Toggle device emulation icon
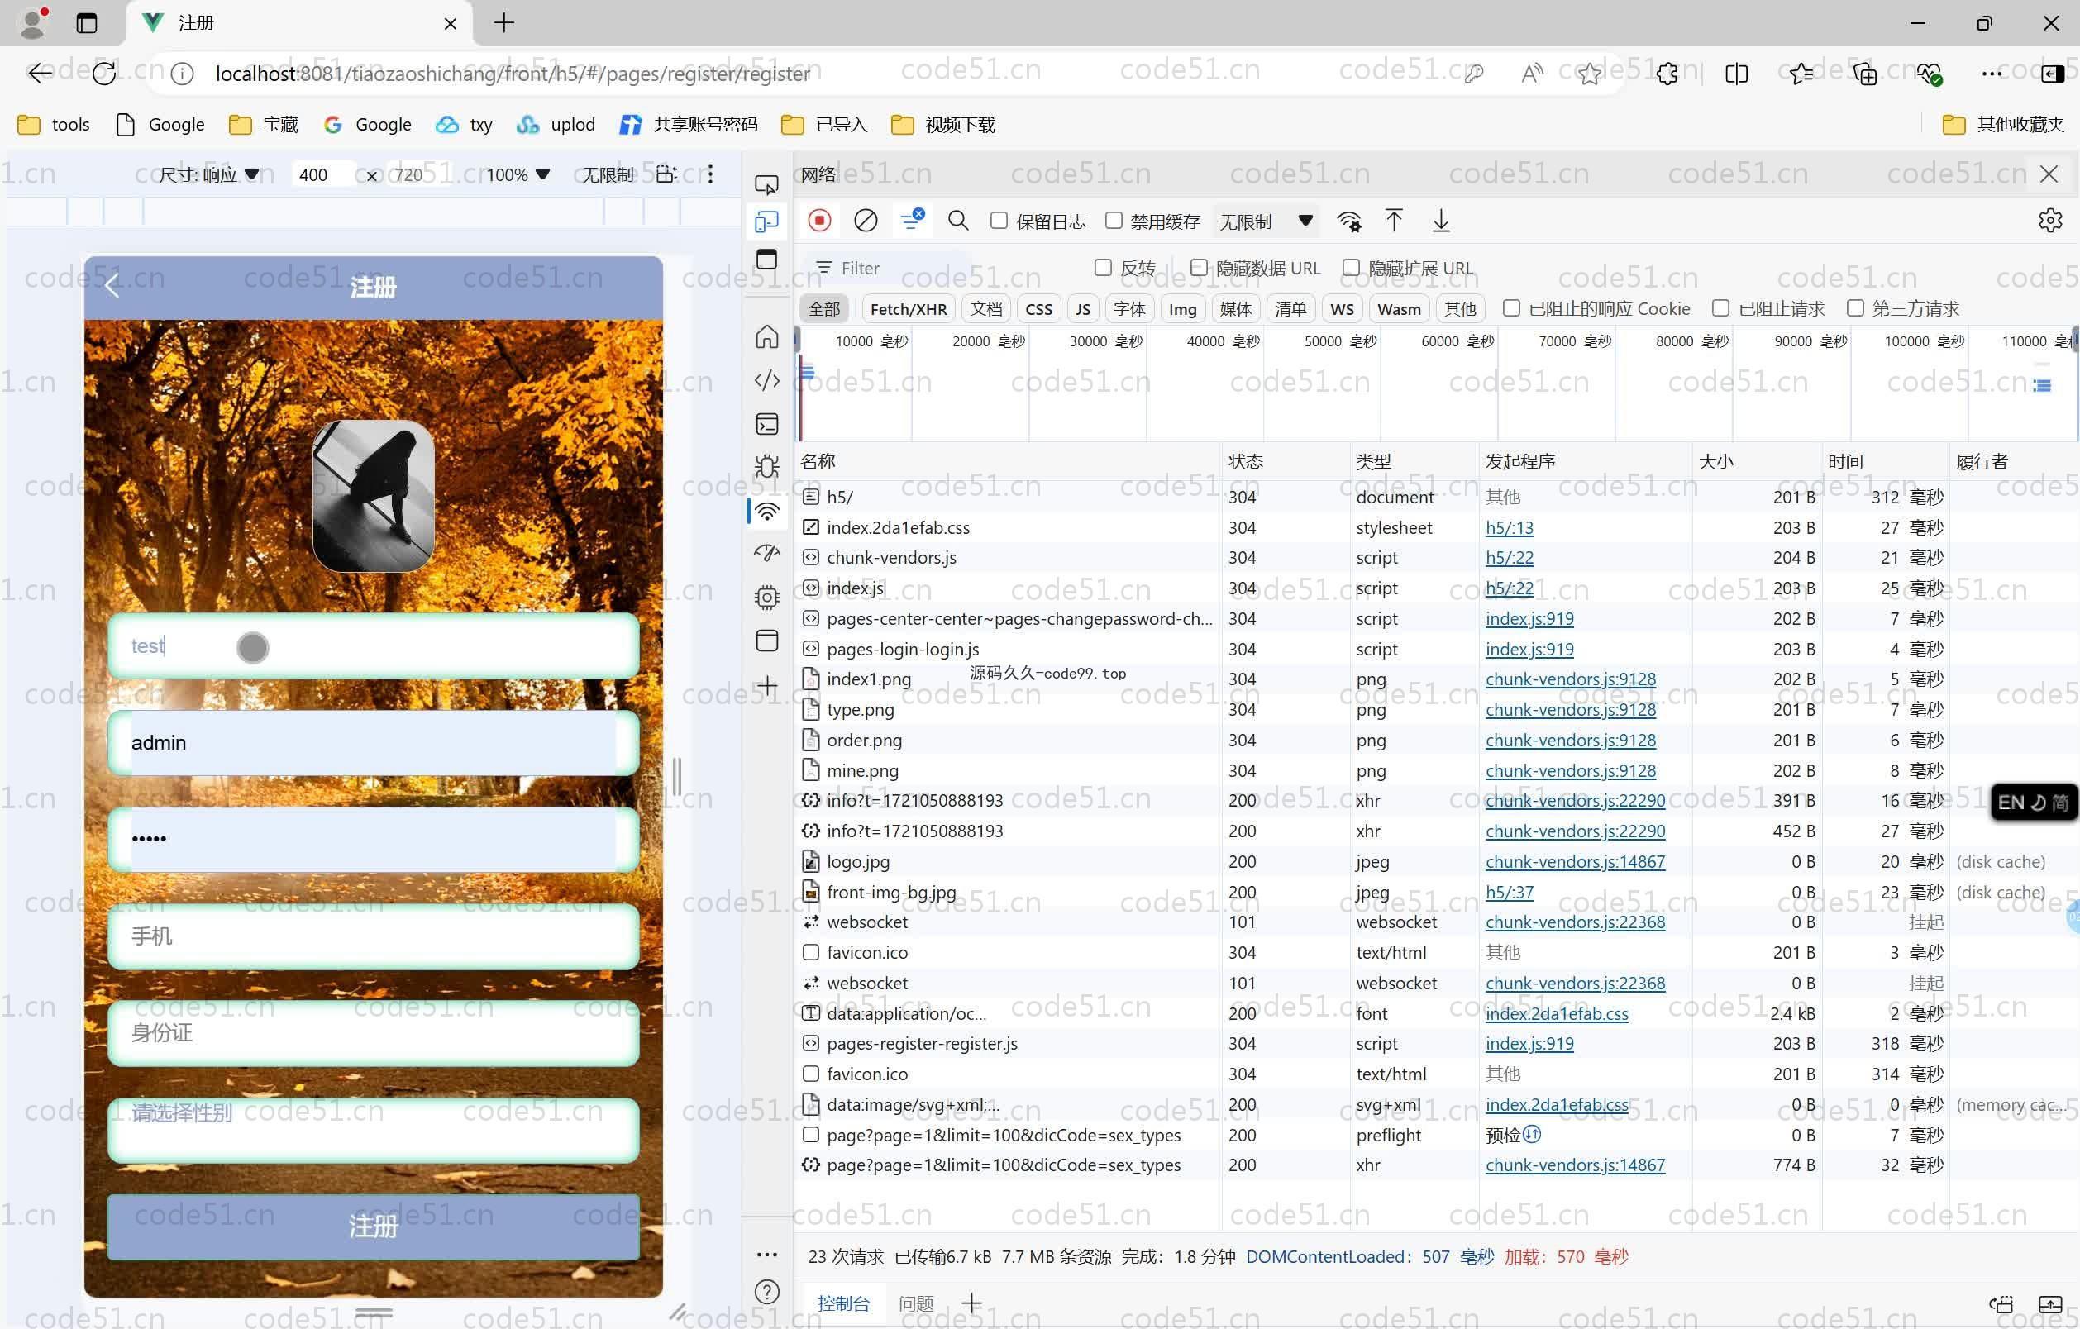 tap(766, 222)
